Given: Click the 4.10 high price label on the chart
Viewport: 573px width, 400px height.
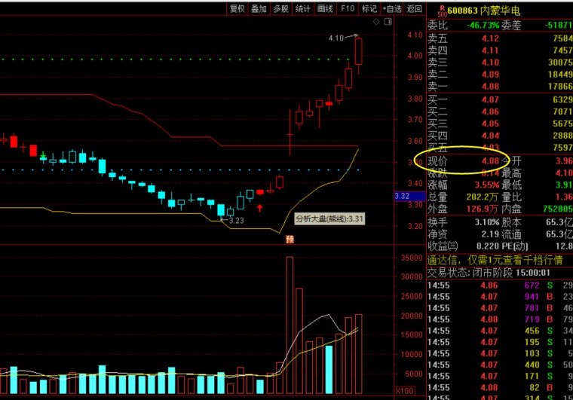Looking at the screenshot, I should (x=336, y=38).
